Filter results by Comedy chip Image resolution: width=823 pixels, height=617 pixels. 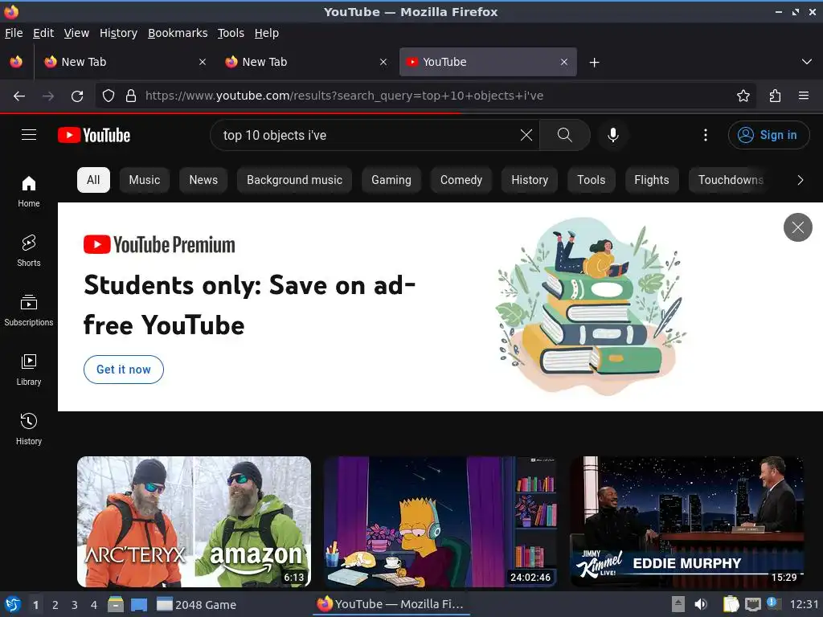coord(461,180)
